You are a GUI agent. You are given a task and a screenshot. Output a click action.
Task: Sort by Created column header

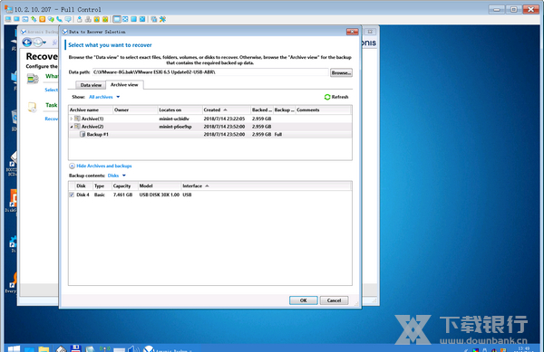226,109
